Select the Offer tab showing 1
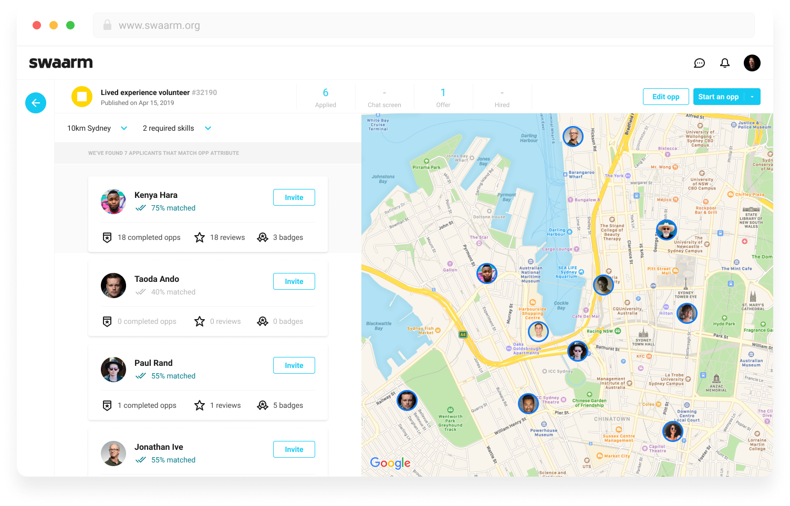 pyautogui.click(x=443, y=97)
